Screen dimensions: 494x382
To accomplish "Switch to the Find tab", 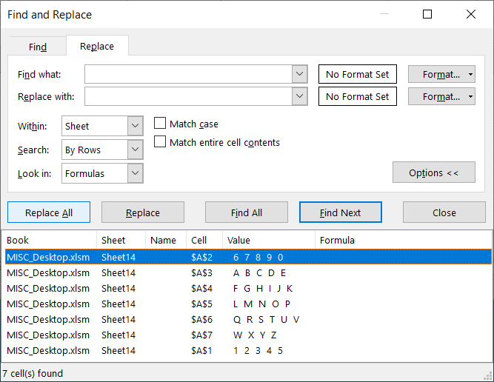I will [x=38, y=47].
